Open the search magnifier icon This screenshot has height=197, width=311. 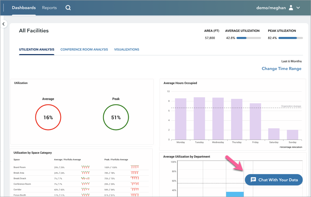click(x=68, y=8)
